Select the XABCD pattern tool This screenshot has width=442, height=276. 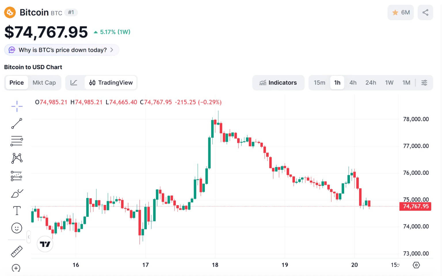17,158
